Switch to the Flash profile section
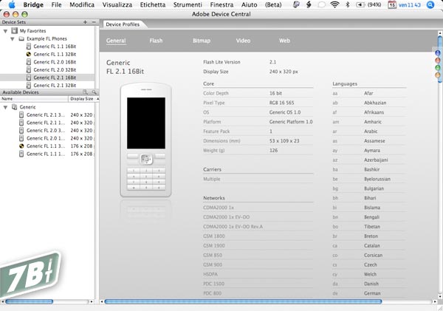This screenshot has height=311, width=443. [156, 41]
